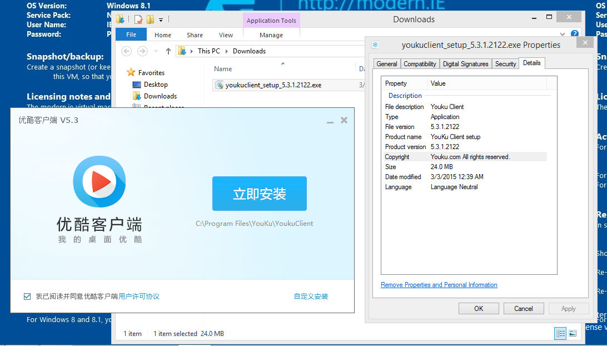Screen dimensions: 607x346
Task: Click the new folder quick access icon
Action: 150,19
